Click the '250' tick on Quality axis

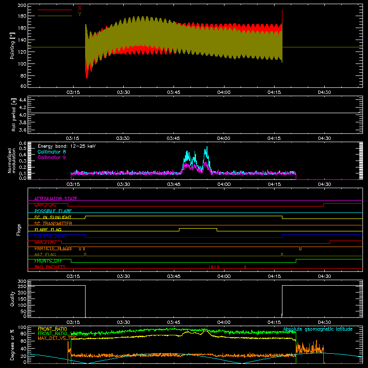click(22, 286)
